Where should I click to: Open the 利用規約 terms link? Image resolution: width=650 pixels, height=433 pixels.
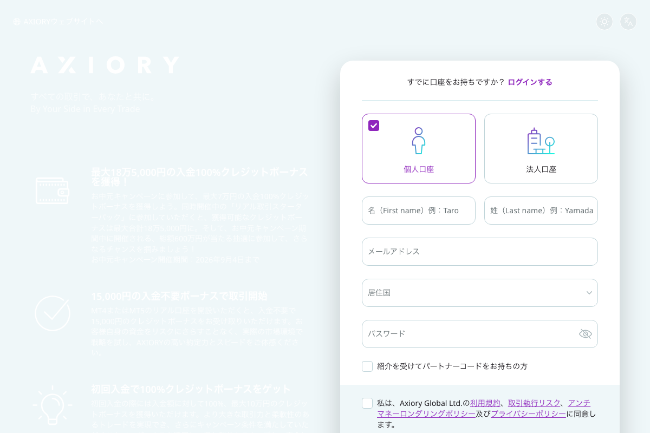point(485,403)
